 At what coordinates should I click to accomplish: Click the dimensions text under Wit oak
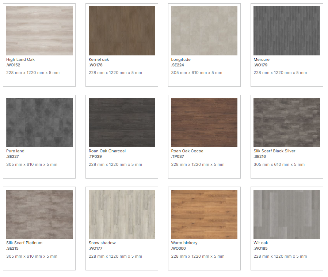tap(280, 256)
